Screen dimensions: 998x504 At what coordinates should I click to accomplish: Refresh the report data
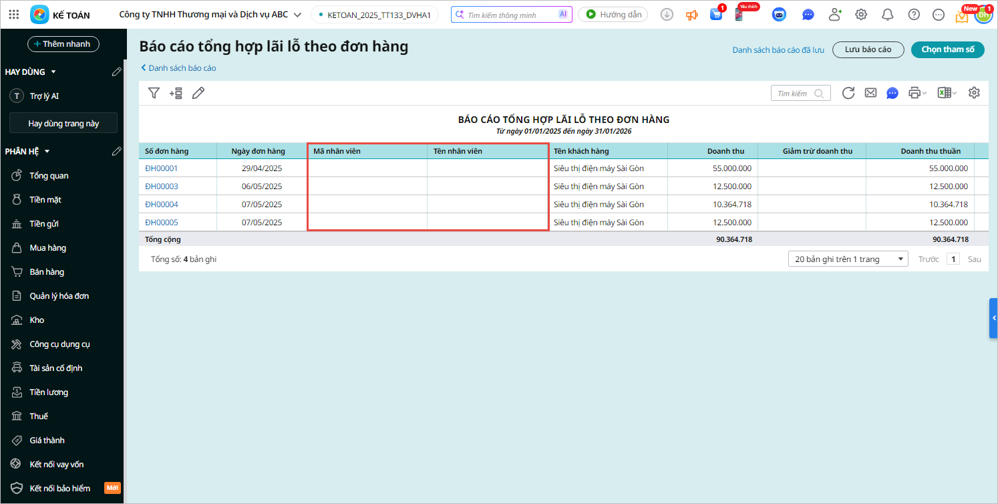pos(848,94)
